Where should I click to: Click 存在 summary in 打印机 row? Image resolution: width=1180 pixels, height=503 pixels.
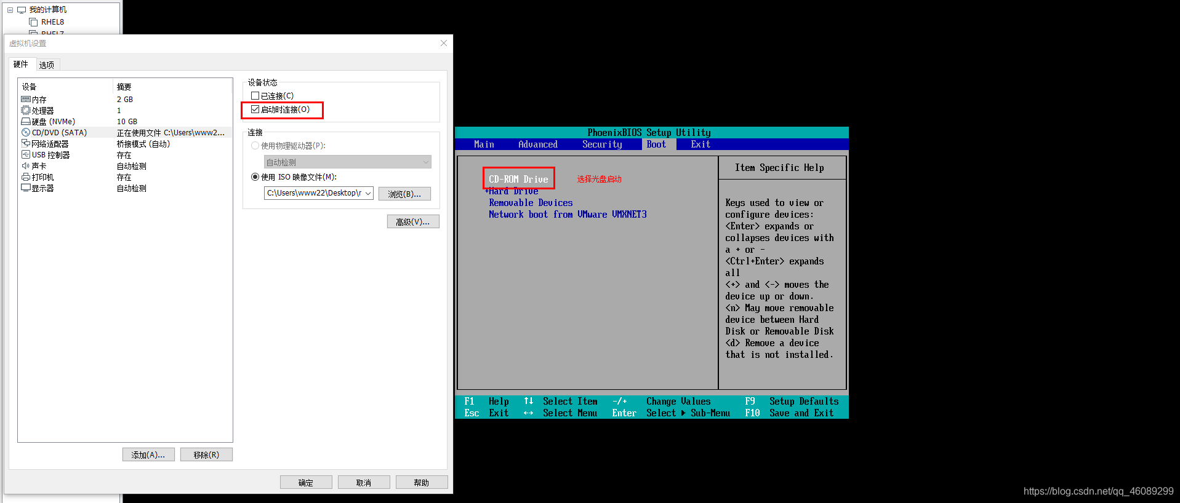pos(124,177)
